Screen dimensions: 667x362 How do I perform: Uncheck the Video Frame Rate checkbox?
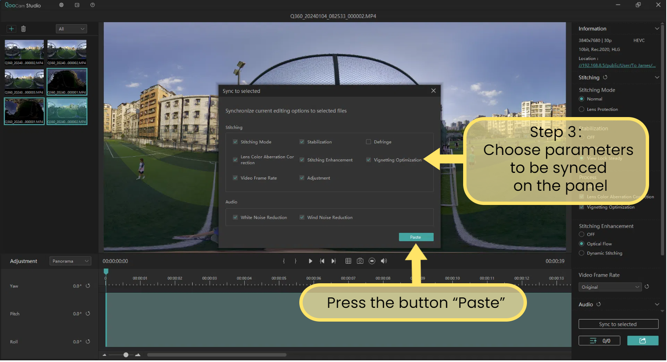coord(235,178)
